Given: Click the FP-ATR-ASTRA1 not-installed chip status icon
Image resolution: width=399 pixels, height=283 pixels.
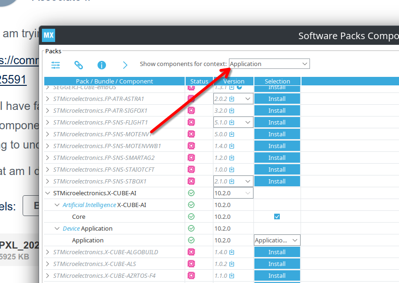Looking at the screenshot, I should click(x=191, y=99).
